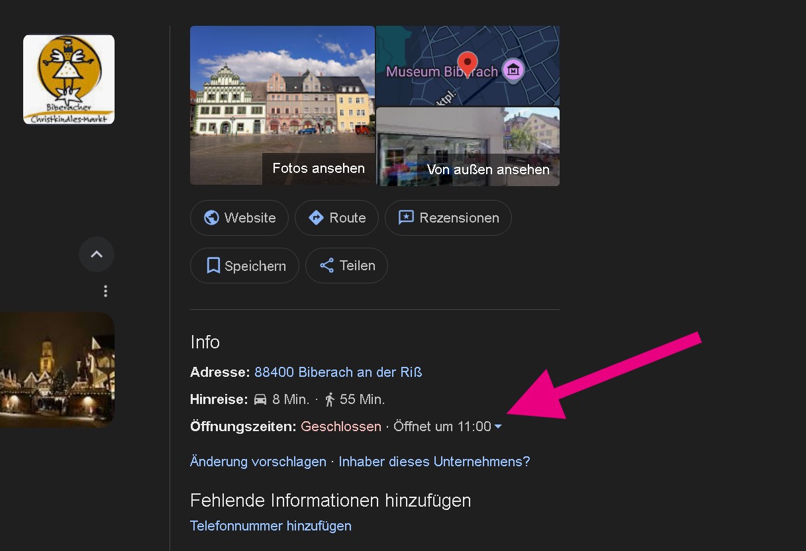
Task: Open Fotos ansehen photo of town hall
Action: 282,105
